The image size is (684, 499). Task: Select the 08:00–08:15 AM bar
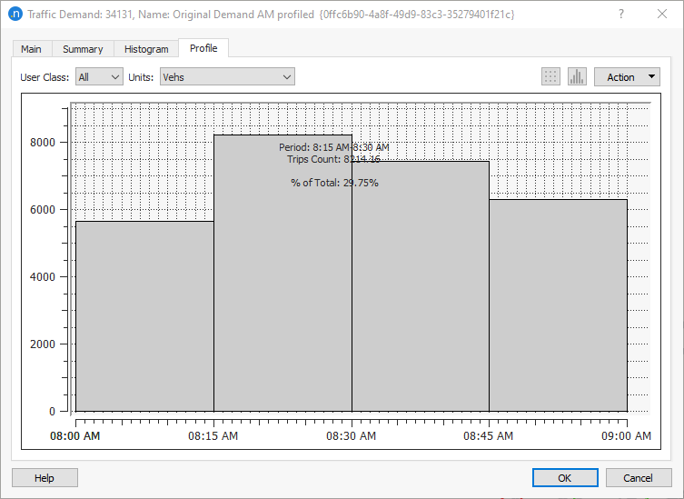[144, 316]
